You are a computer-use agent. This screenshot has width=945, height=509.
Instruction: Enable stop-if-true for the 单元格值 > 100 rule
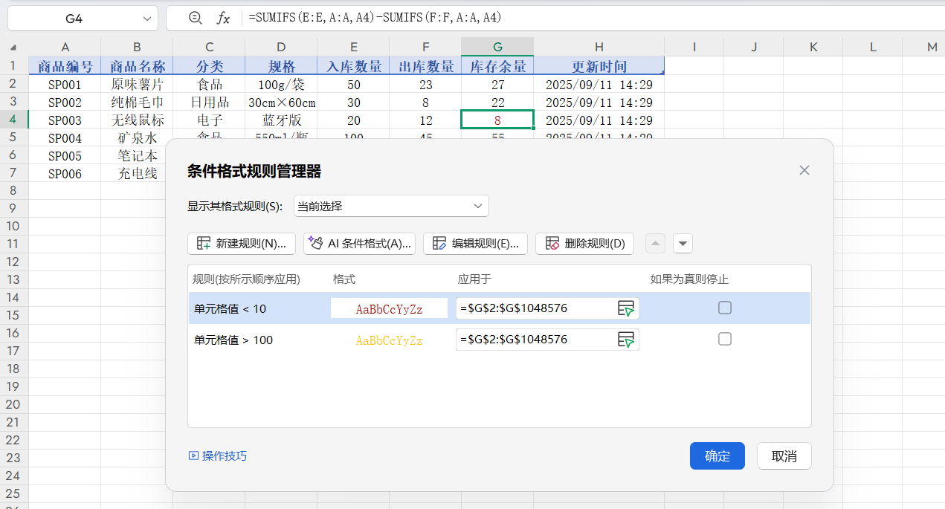tap(725, 340)
